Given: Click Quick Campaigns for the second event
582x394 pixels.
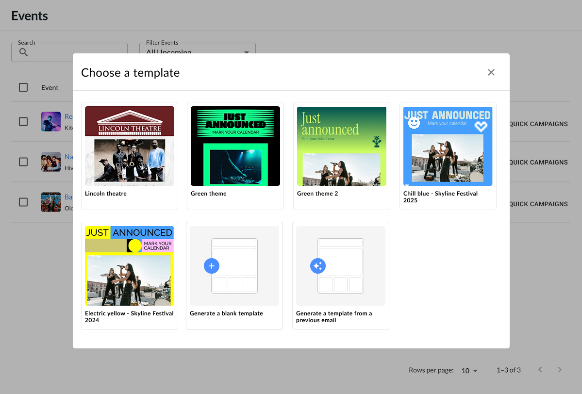Looking at the screenshot, I should (x=538, y=162).
